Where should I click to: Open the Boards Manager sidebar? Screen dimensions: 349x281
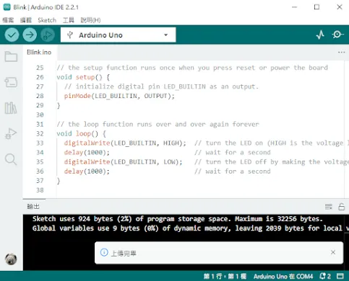(x=11, y=82)
